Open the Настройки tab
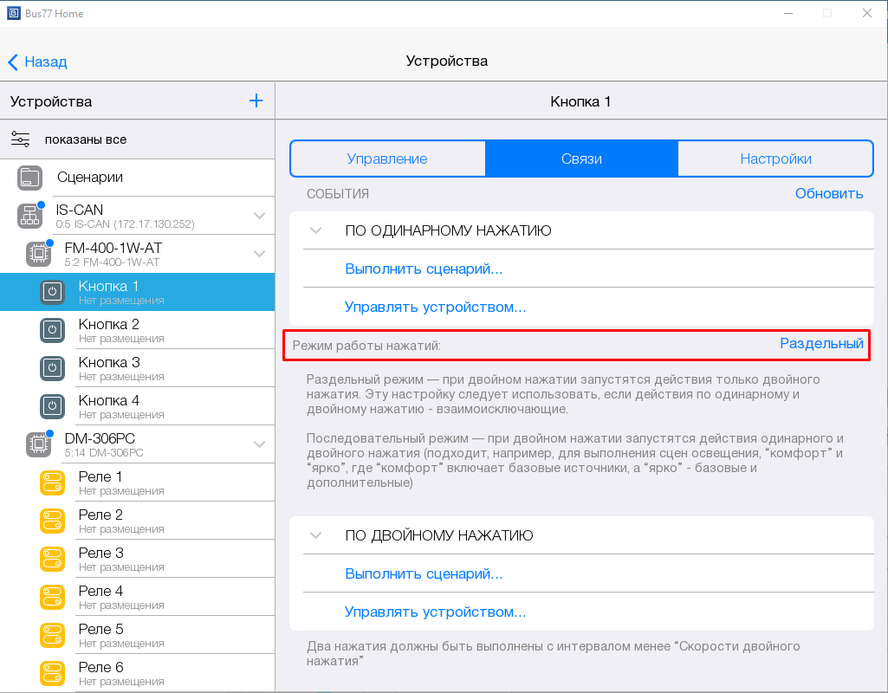The height and width of the screenshot is (693, 888). (x=775, y=159)
